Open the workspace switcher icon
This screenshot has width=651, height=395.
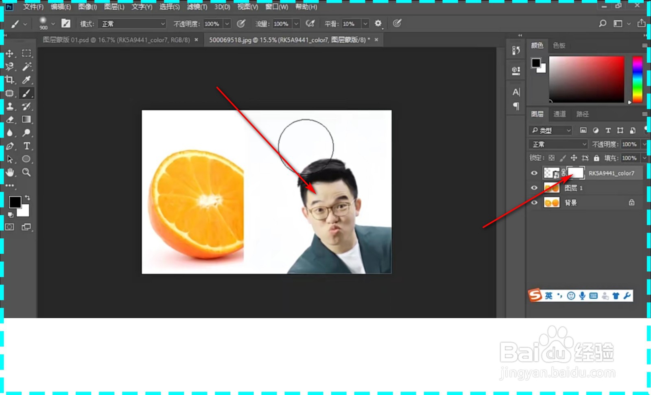click(x=618, y=24)
